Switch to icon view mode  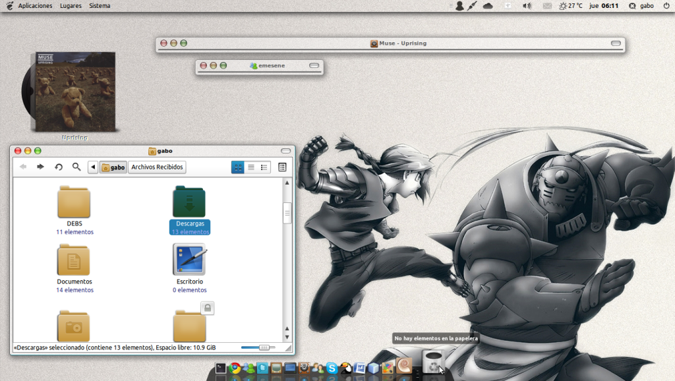(x=237, y=167)
